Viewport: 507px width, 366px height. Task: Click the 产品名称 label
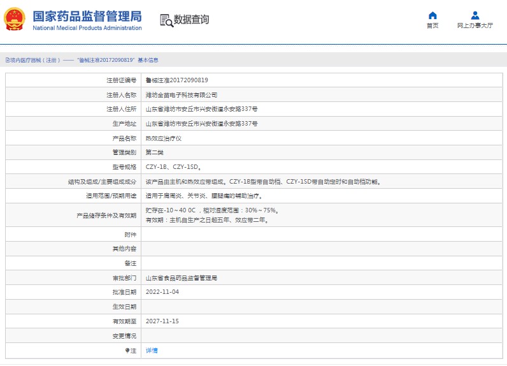tap(124, 138)
